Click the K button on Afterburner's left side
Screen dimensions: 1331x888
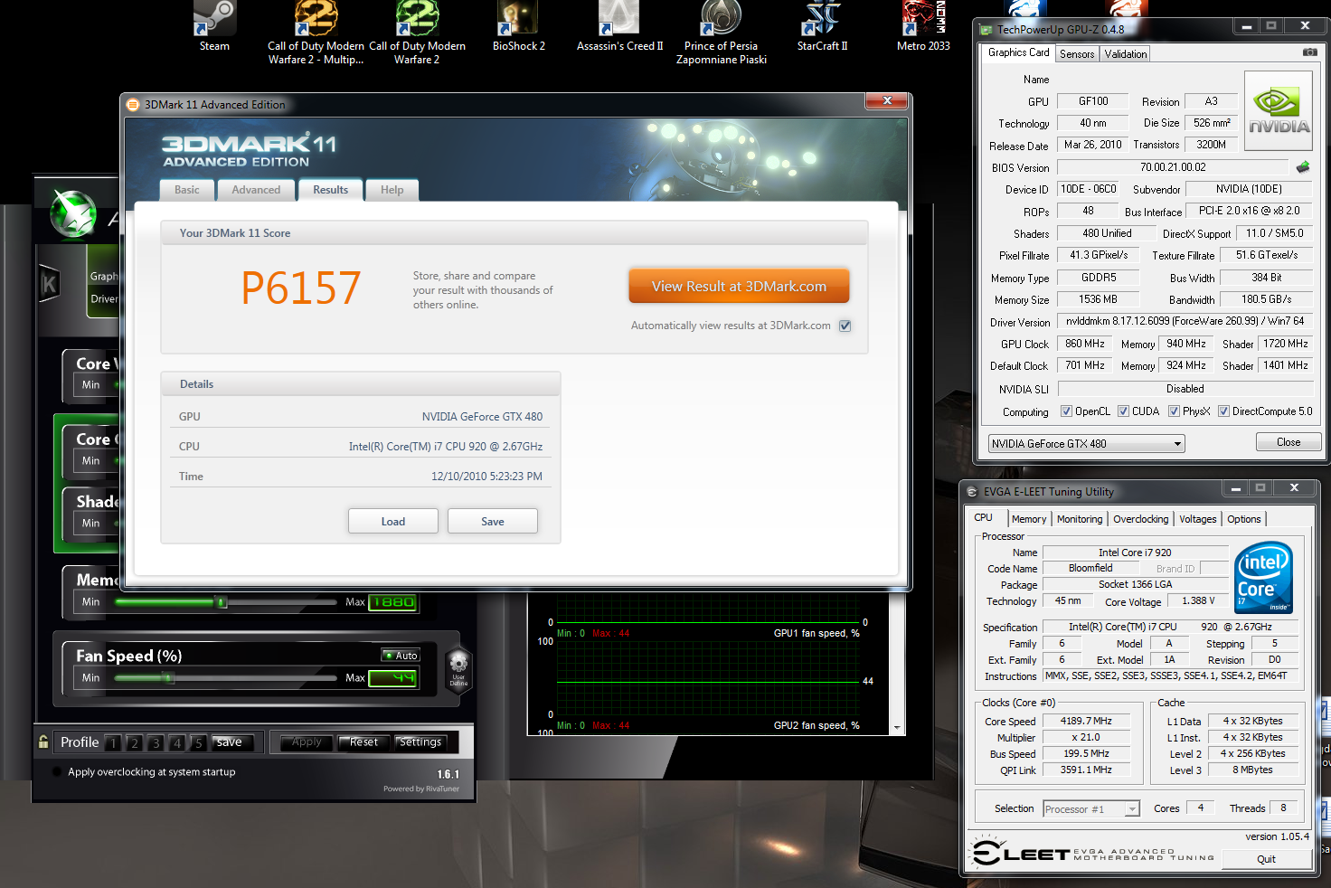click(x=49, y=284)
